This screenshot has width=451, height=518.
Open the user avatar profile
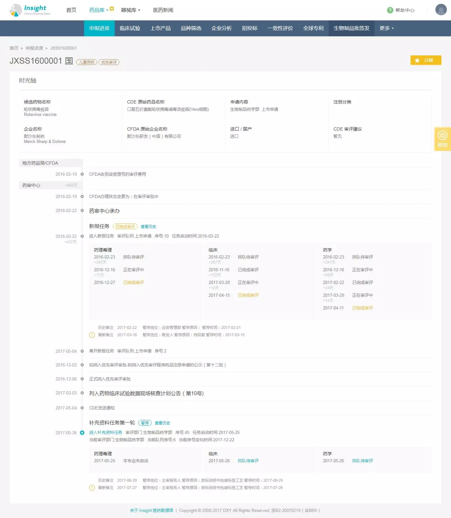click(441, 10)
